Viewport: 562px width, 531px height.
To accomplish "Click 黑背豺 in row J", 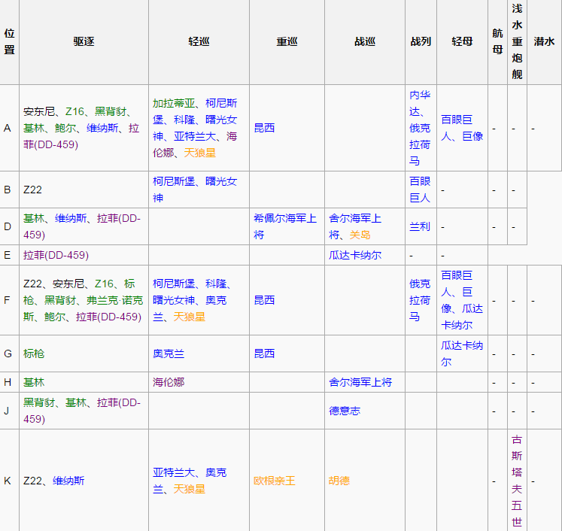I will 39,402.
